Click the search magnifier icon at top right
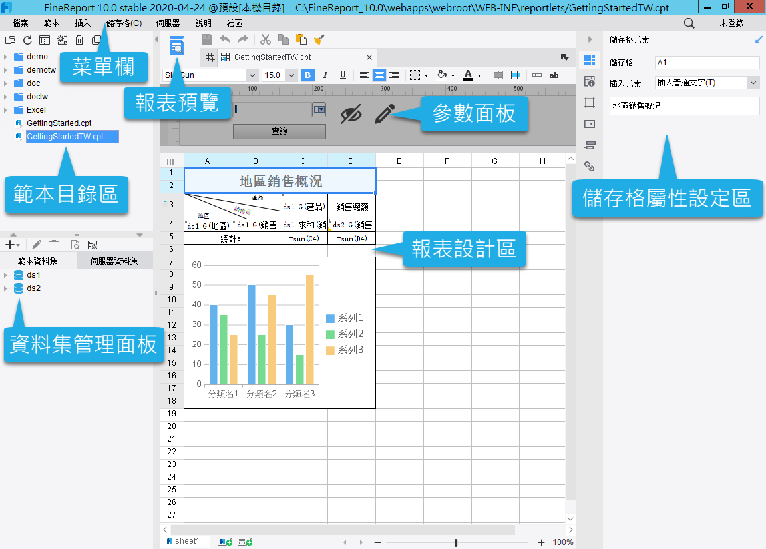The height and width of the screenshot is (549, 766). pyautogui.click(x=689, y=23)
